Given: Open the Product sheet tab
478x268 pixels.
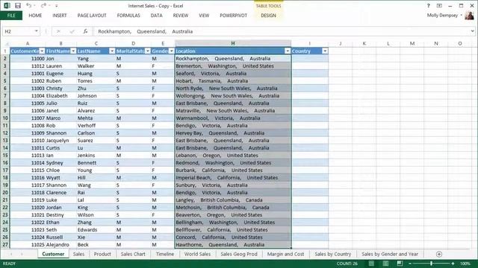Looking at the screenshot, I should [102, 254].
